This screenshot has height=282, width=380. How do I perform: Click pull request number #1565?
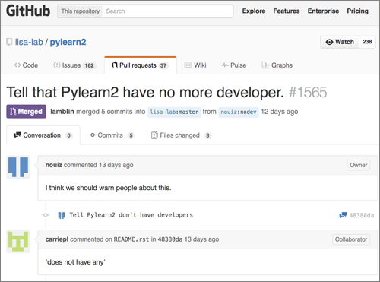[308, 92]
